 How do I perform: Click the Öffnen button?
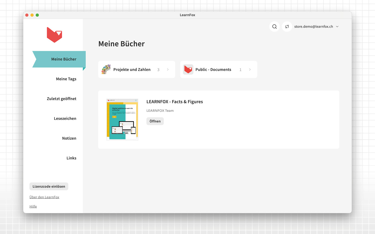pyautogui.click(x=155, y=121)
